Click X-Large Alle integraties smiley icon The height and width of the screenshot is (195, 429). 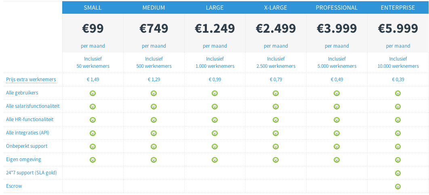tap(276, 133)
